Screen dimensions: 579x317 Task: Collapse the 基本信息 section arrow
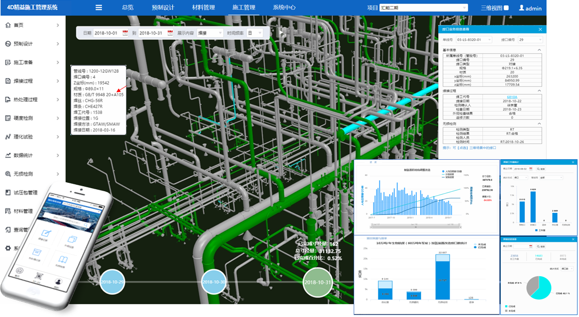tap(539, 50)
